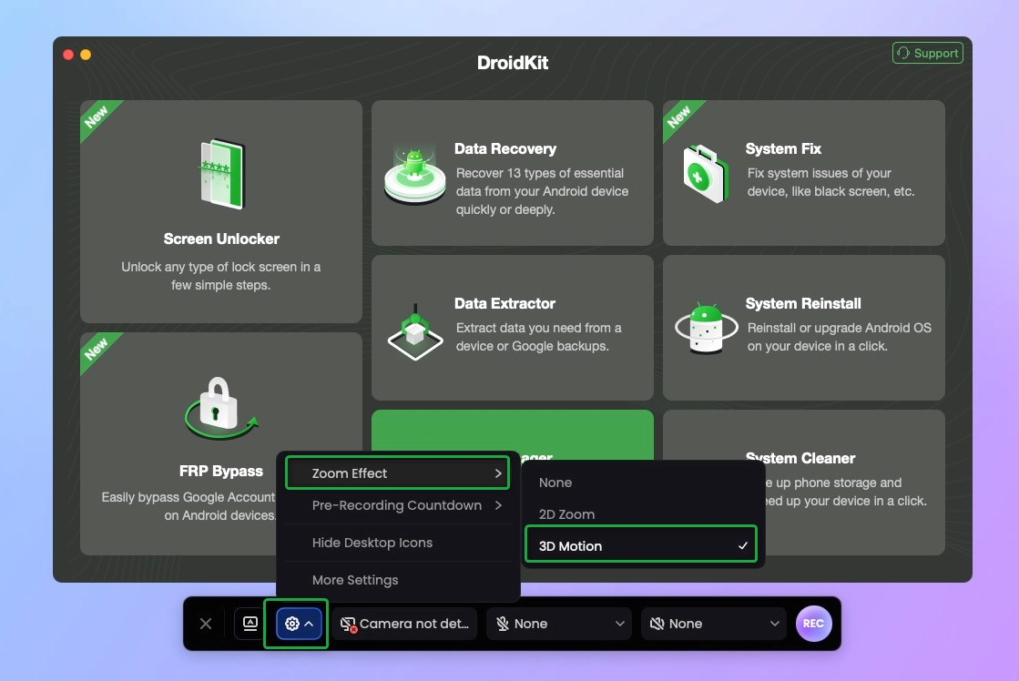1019x681 pixels.
Task: Click the System Fix first-aid icon
Action: pos(706,173)
